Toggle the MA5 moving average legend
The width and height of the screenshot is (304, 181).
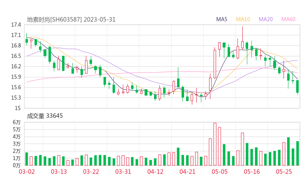pyautogui.click(x=222, y=19)
